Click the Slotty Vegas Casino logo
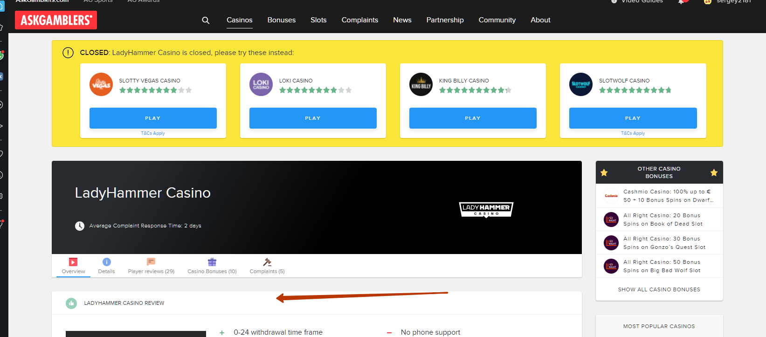 [x=101, y=84]
